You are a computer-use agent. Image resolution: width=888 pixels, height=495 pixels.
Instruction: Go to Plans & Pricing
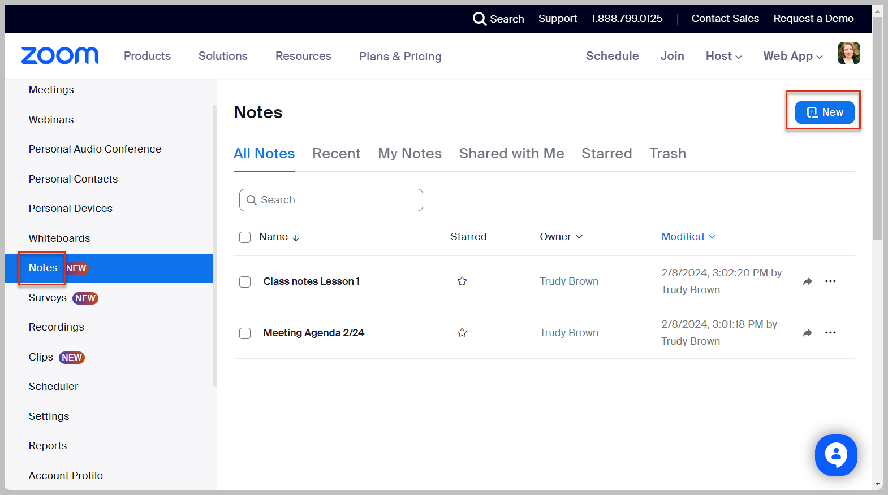coord(400,57)
